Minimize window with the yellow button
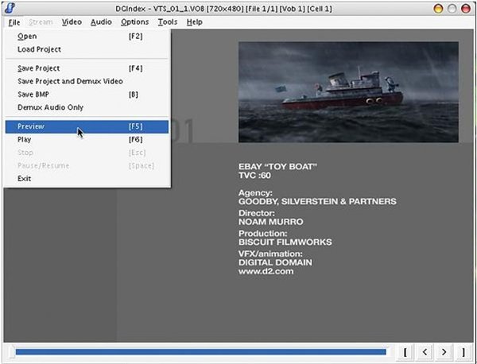Screen dimensions: 477x364 [x=438, y=9]
